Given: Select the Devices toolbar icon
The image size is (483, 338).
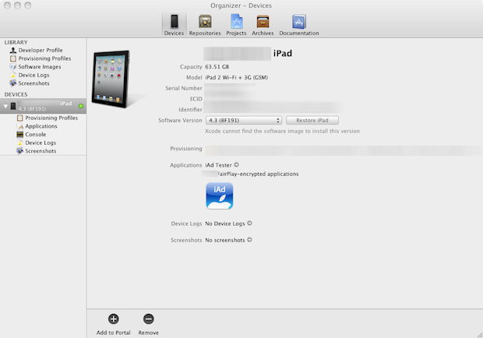Looking at the screenshot, I should coord(174,23).
